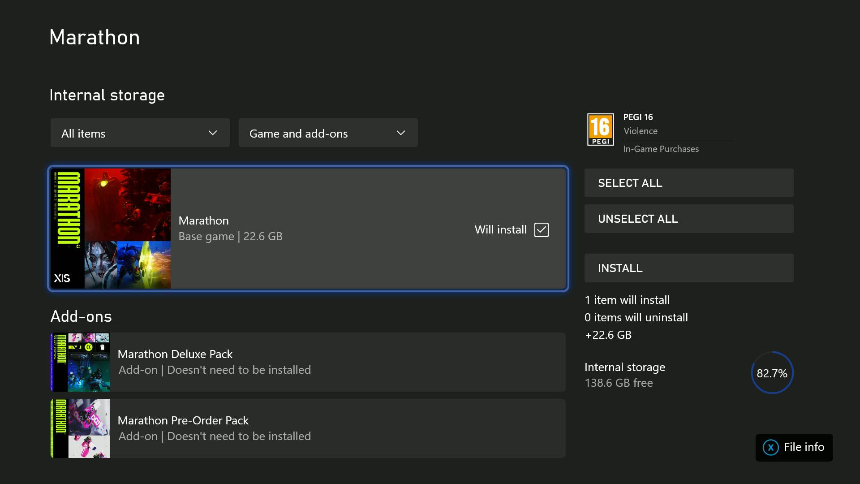The height and width of the screenshot is (484, 860).
Task: Select the Internal storage section header
Action: click(x=107, y=95)
